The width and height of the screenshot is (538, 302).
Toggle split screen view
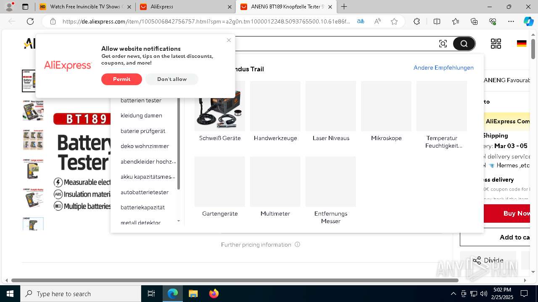click(x=437, y=21)
